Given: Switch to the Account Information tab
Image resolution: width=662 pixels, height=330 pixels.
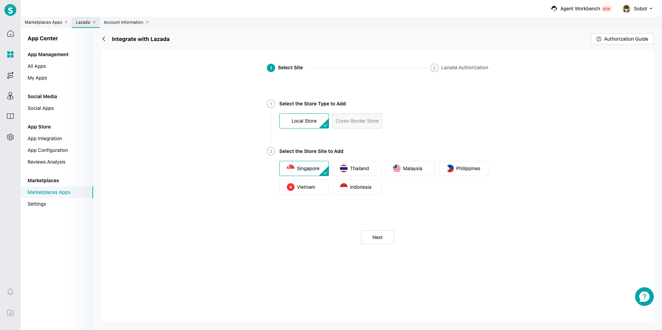Looking at the screenshot, I should pyautogui.click(x=123, y=22).
